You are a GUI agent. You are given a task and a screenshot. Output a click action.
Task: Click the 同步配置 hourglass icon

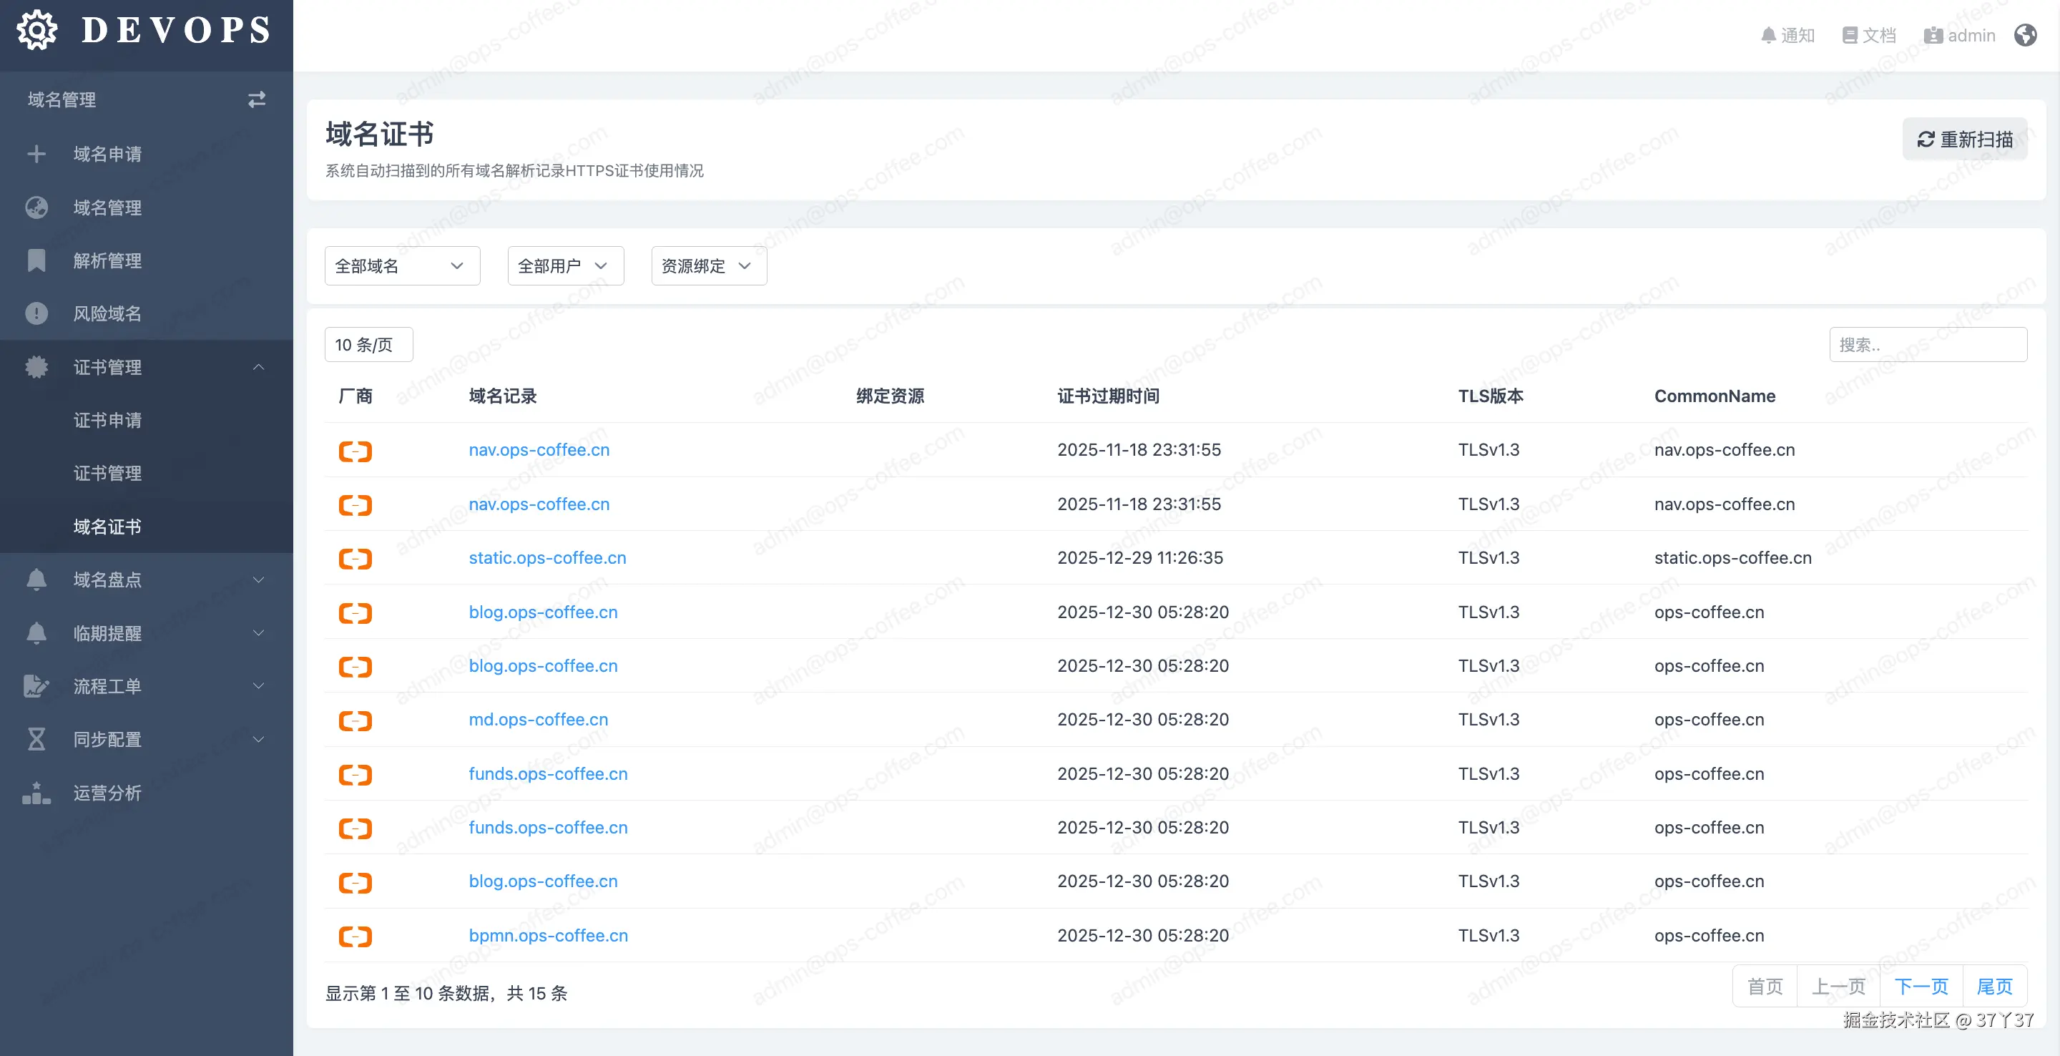coord(36,739)
